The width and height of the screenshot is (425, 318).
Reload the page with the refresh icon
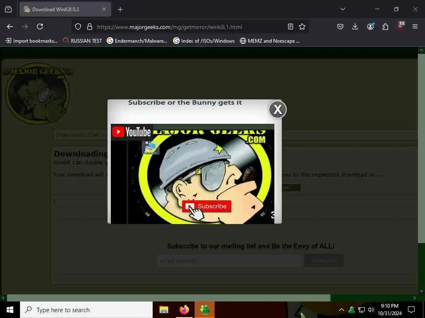pos(40,26)
